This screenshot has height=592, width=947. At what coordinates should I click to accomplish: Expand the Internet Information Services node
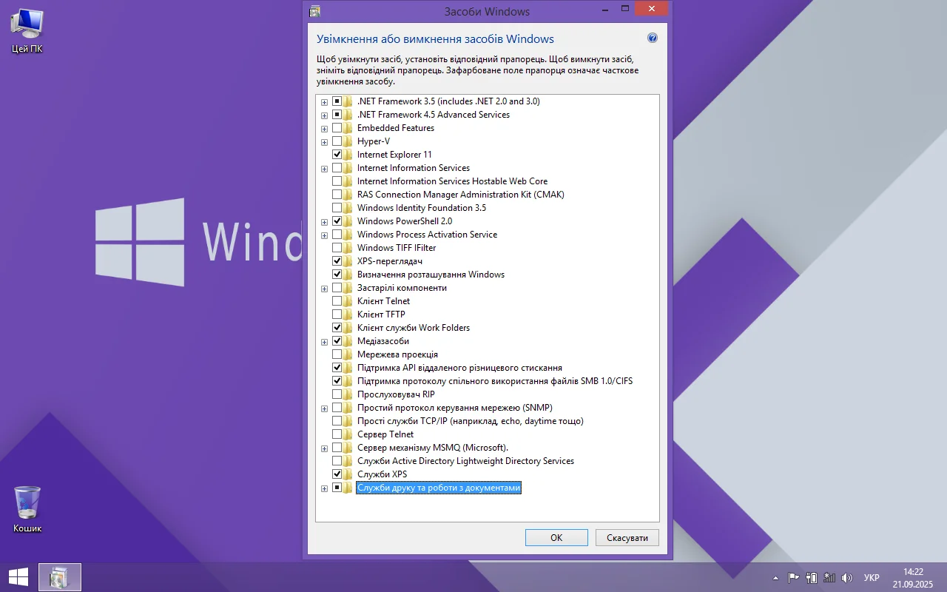324,169
